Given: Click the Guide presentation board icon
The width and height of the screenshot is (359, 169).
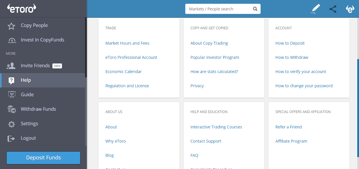Looking at the screenshot, I should 12,95.
